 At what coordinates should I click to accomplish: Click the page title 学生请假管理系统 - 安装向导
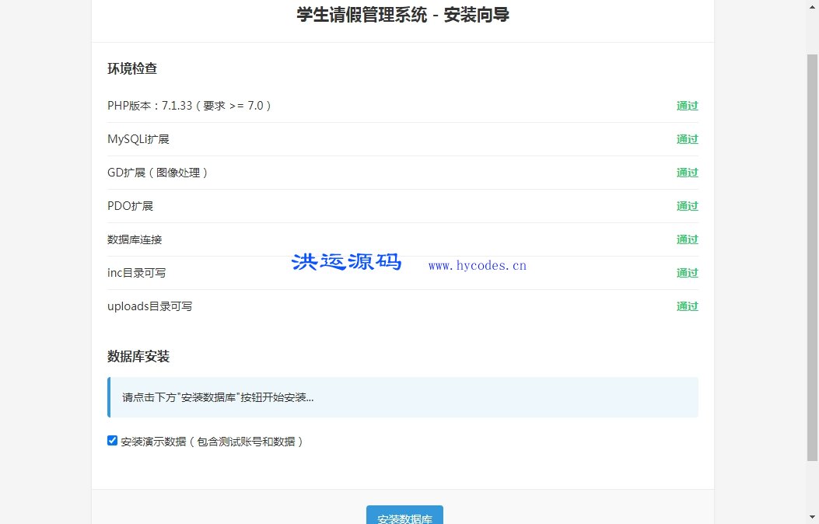click(402, 15)
